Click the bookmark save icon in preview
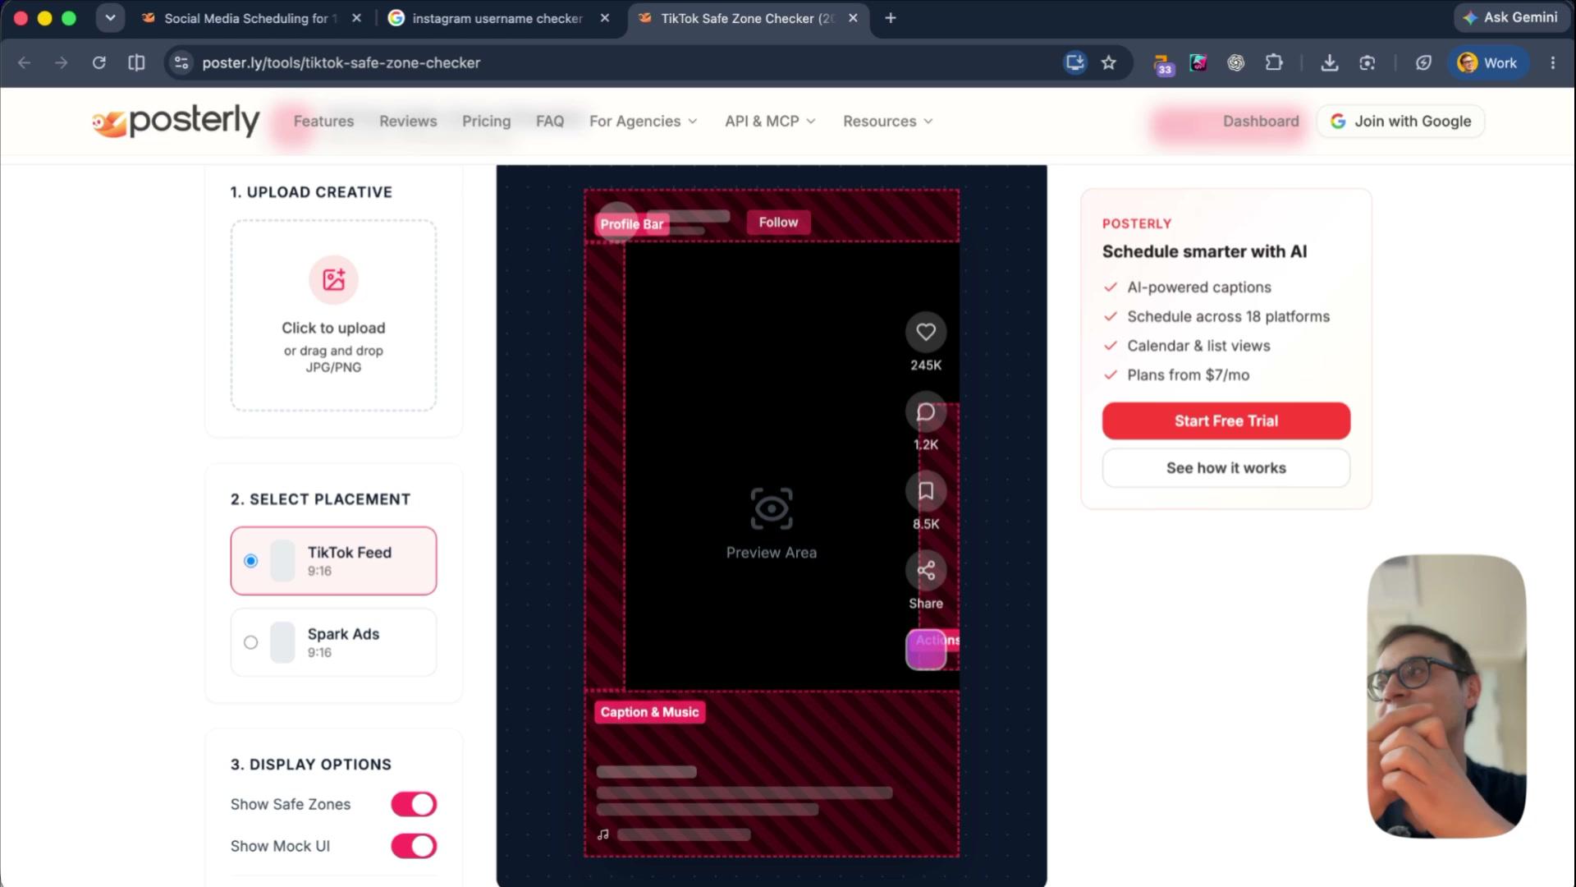This screenshot has height=887, width=1576. tap(926, 491)
